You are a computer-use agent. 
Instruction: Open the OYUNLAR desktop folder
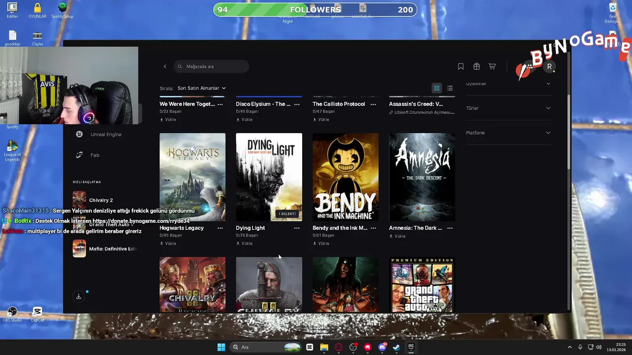[37, 10]
